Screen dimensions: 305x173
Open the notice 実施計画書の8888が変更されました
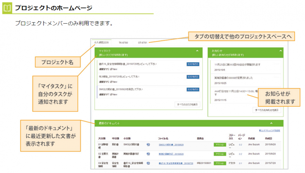point(233,78)
